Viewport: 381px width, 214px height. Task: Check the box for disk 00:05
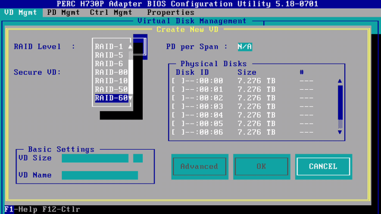(178, 124)
